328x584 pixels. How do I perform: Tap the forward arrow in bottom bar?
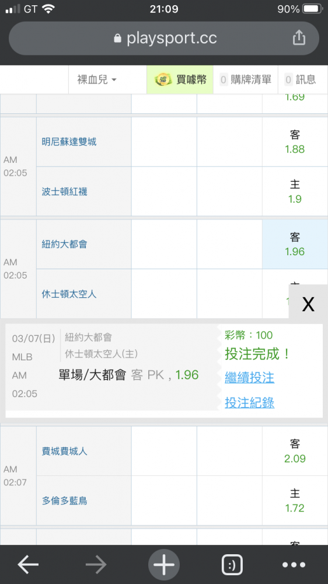click(96, 565)
